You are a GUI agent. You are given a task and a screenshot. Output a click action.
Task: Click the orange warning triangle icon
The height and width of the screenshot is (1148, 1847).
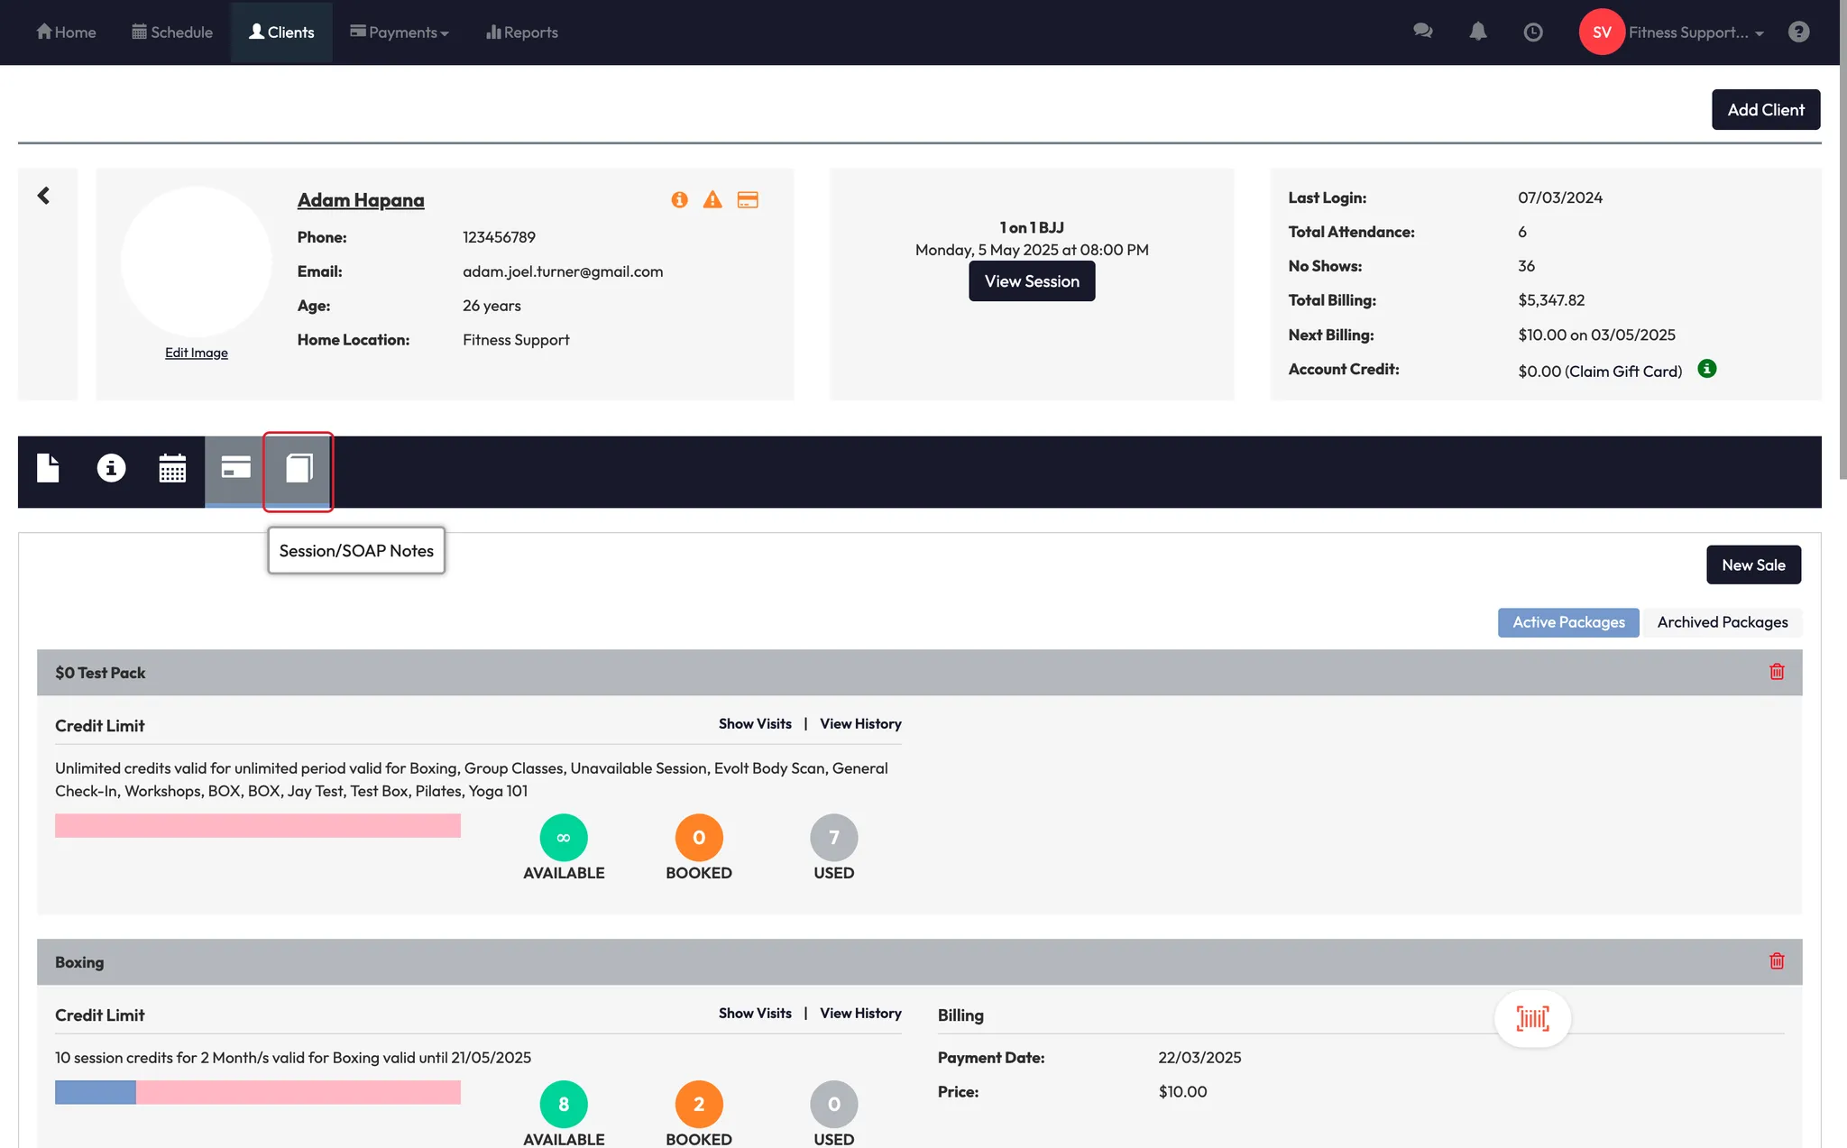coord(712,200)
